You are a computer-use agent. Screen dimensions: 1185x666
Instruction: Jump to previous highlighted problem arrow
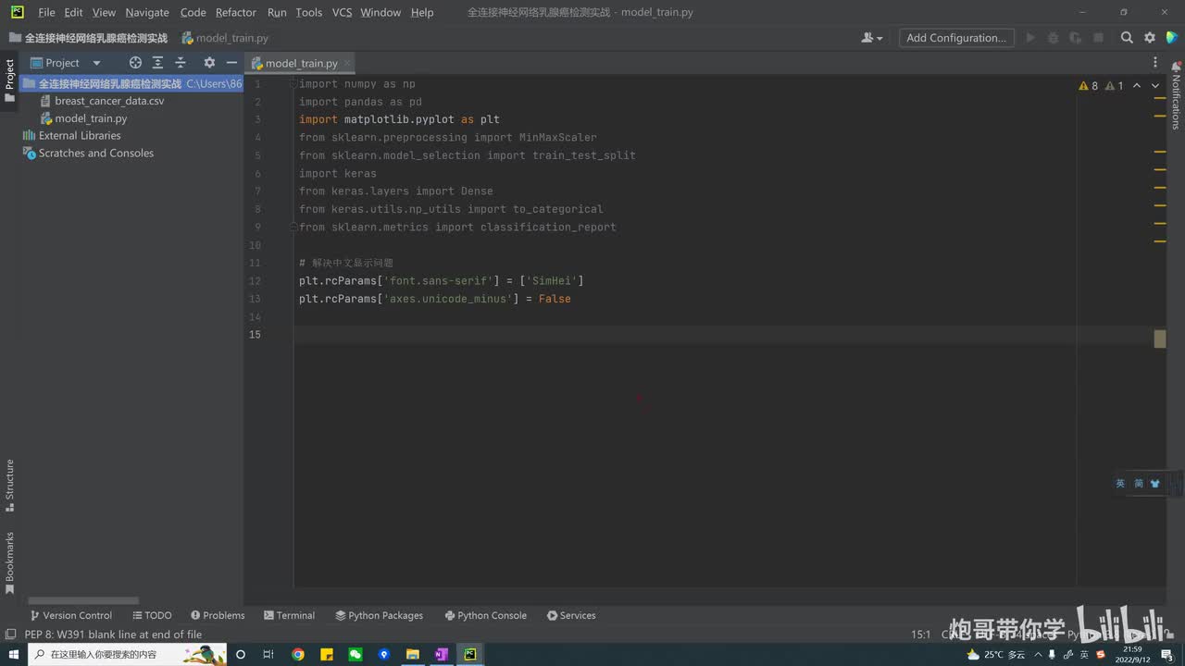[x=1137, y=86]
